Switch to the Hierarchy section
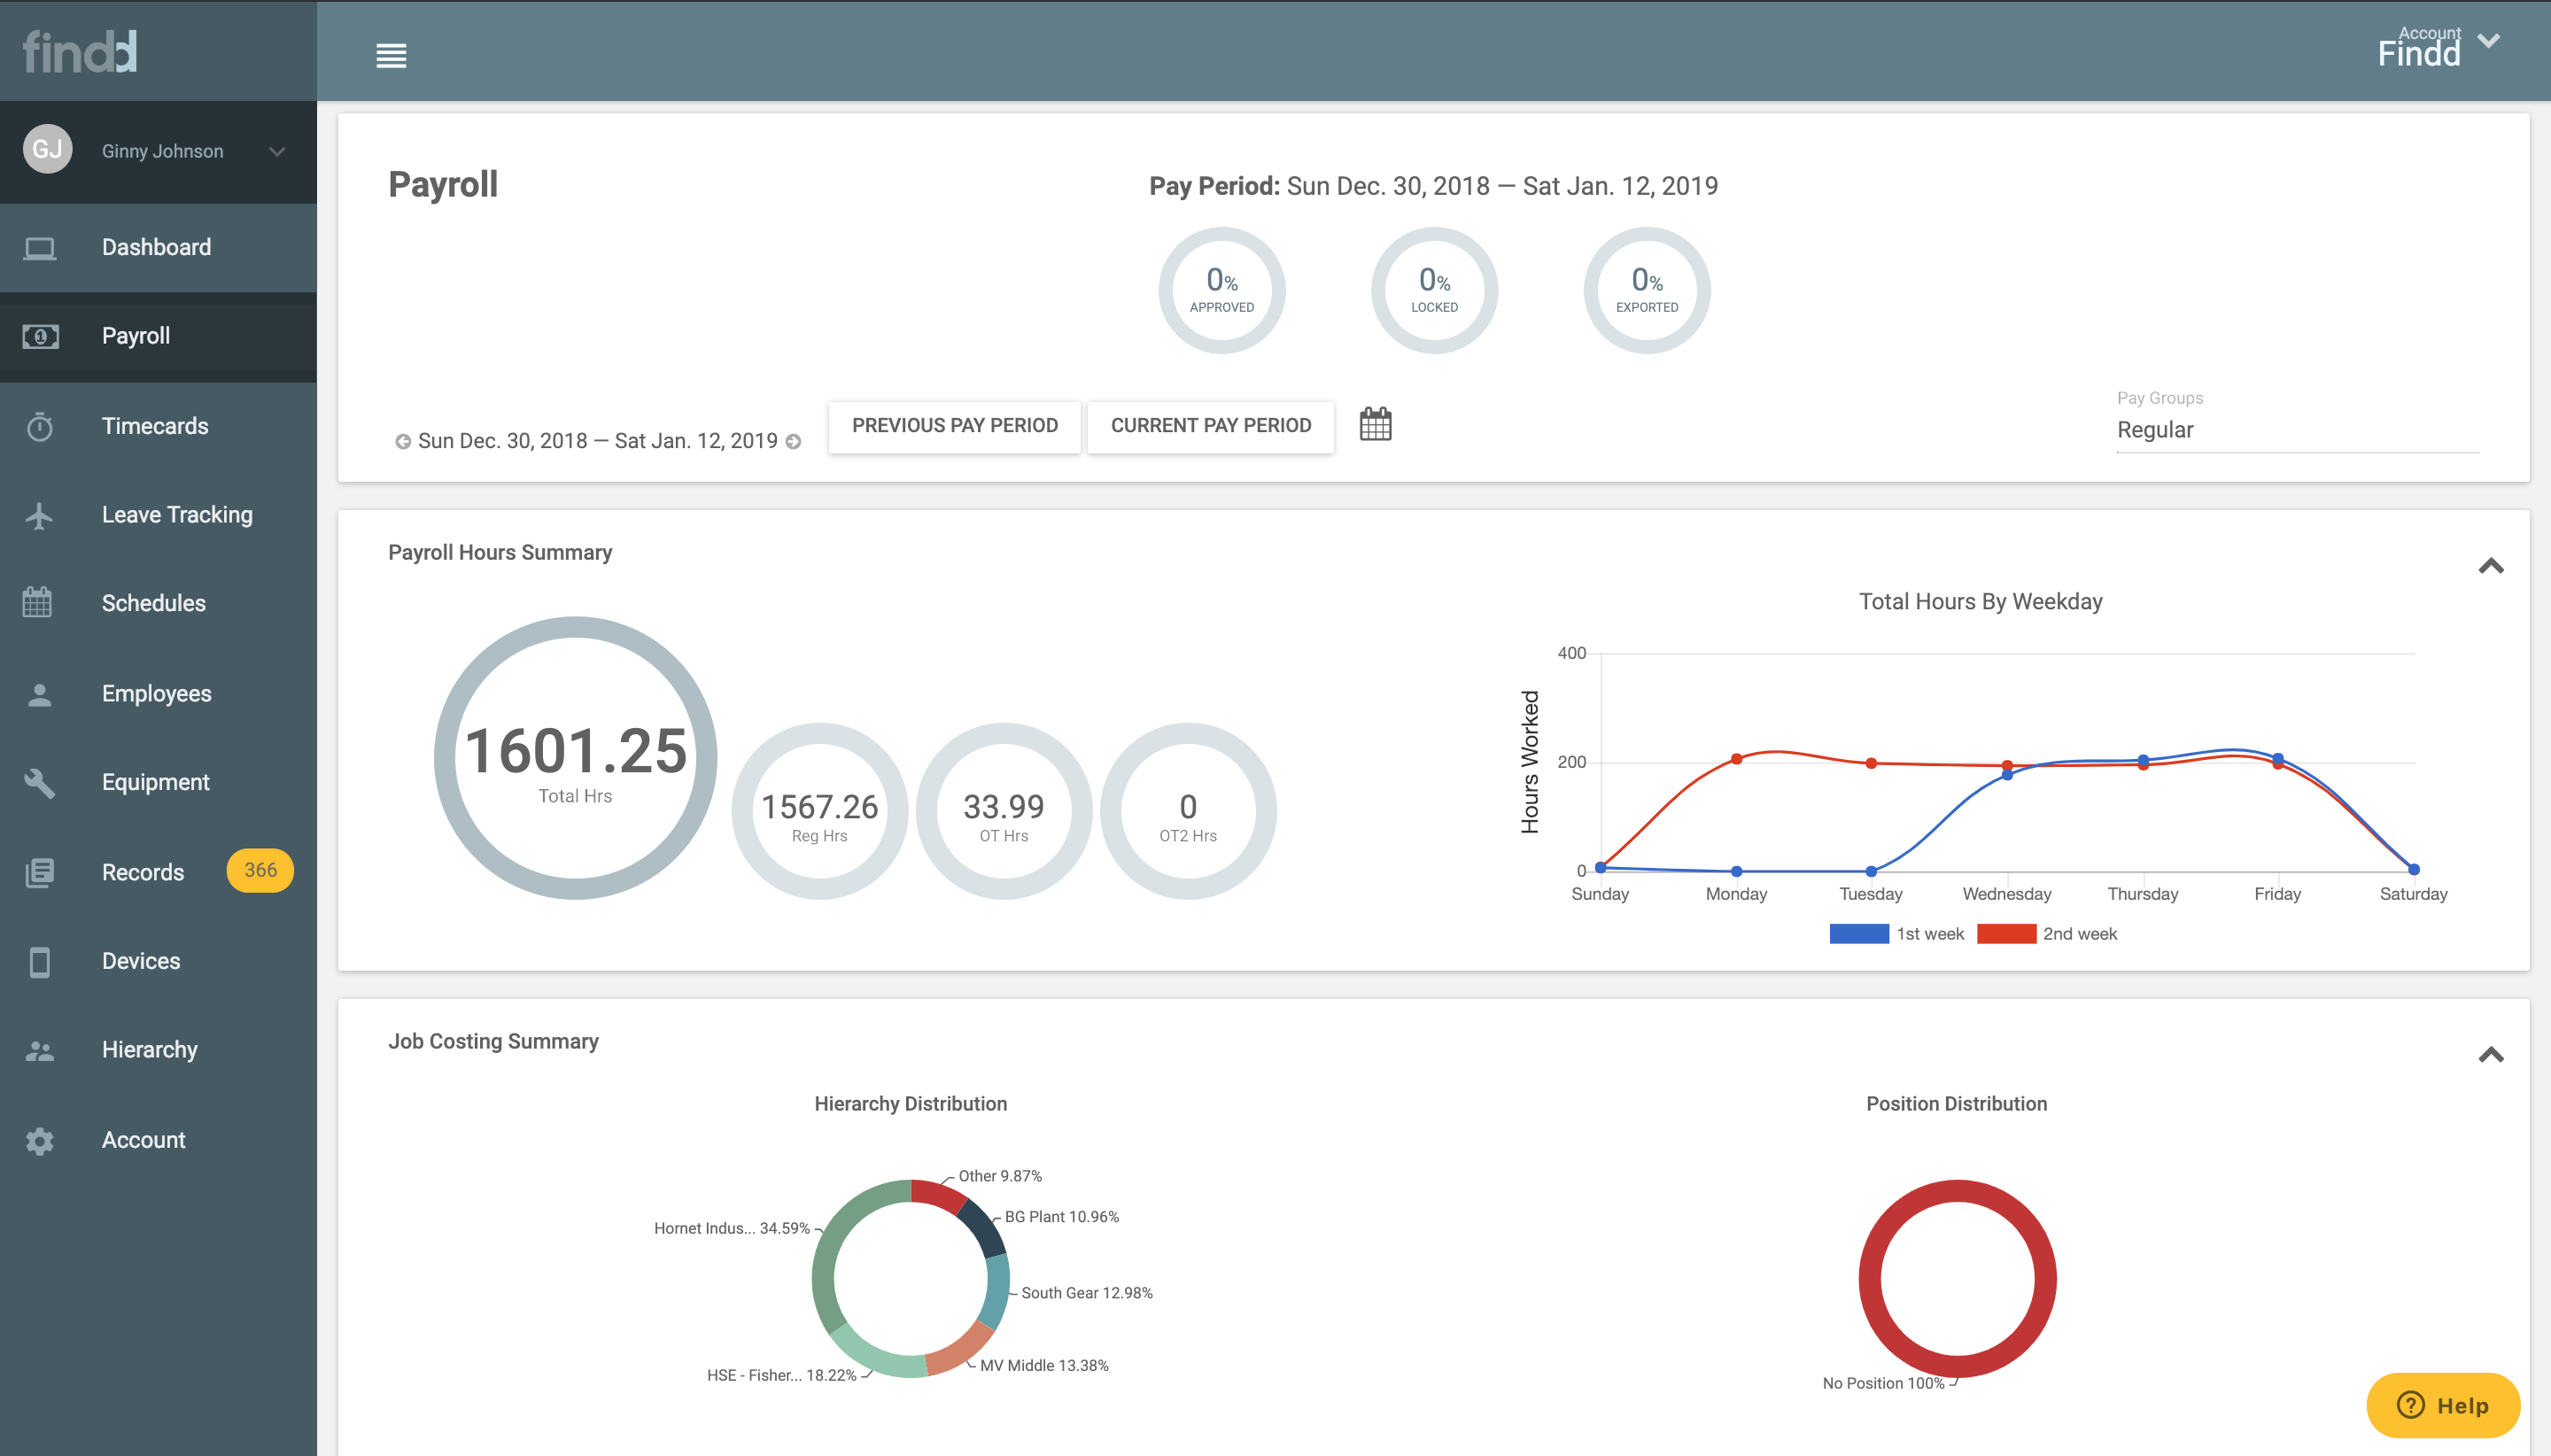 pyautogui.click(x=149, y=1049)
